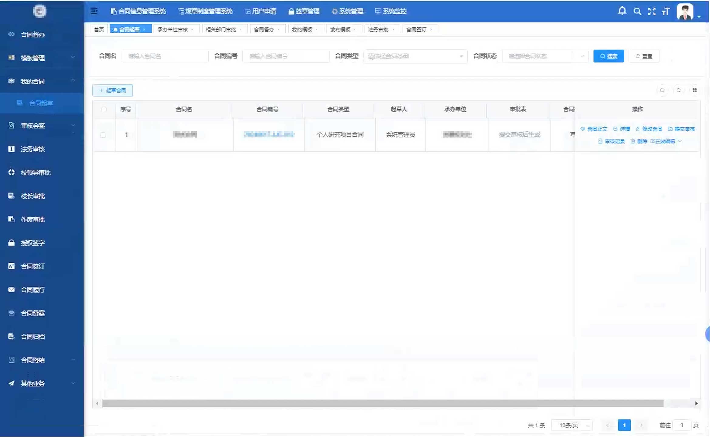Expand 模板管理 in the sidebar

click(42, 58)
